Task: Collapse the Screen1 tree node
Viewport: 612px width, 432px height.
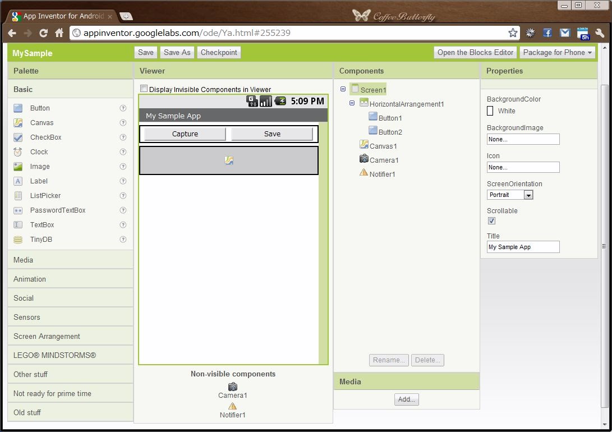Action: 343,89
